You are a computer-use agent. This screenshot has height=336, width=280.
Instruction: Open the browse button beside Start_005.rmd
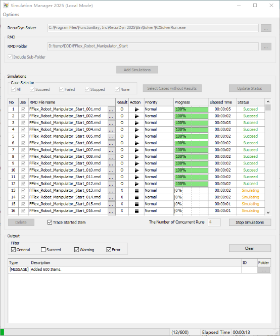tap(111, 137)
